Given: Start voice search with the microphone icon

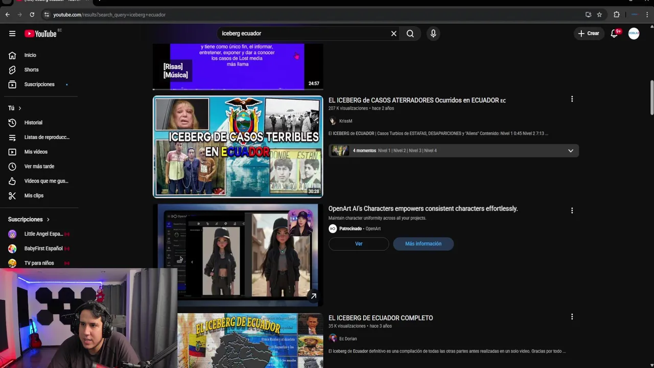Looking at the screenshot, I should click(433, 34).
